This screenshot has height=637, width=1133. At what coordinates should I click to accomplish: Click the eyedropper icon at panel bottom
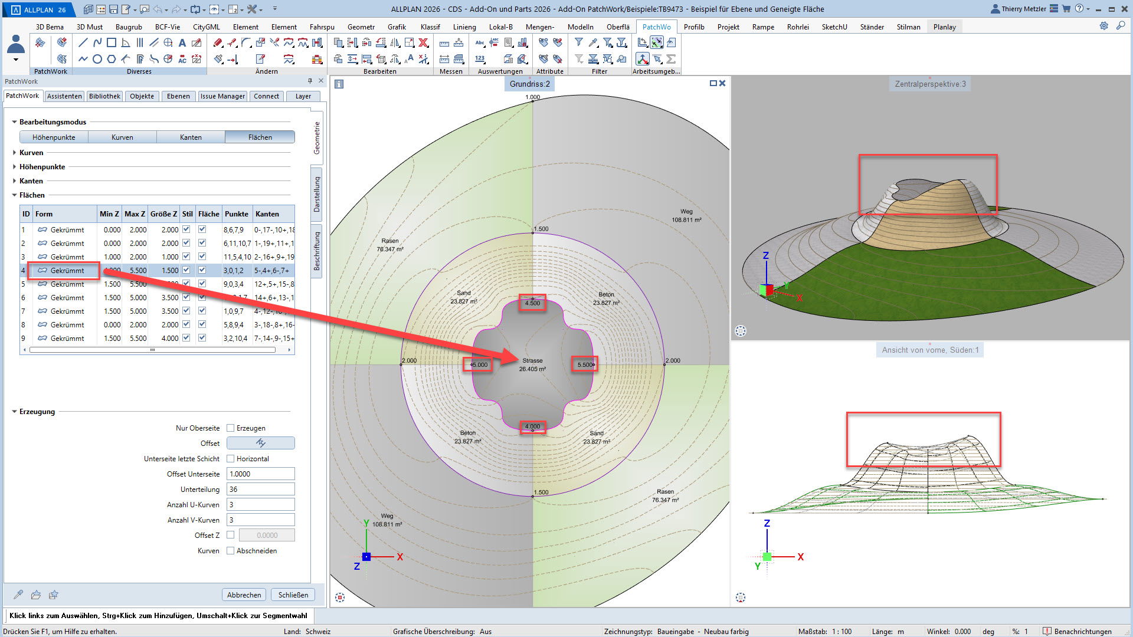tap(18, 595)
